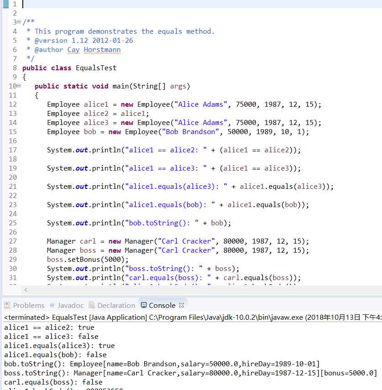Click the Declaration tab icon

click(x=92, y=305)
